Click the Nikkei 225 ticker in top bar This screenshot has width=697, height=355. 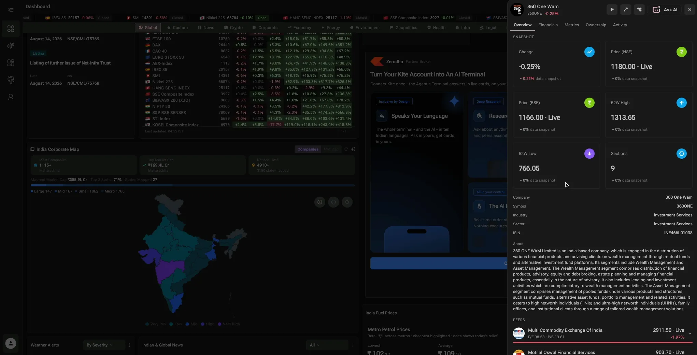(x=233, y=18)
